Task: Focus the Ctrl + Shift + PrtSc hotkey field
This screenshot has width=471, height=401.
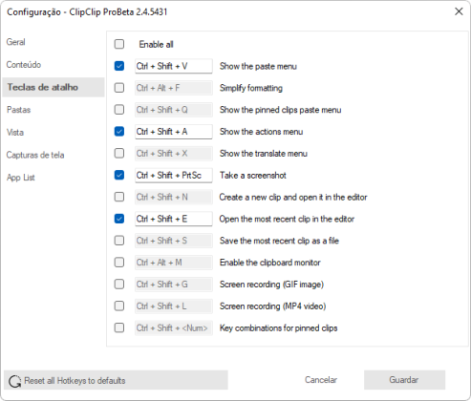Action: tap(174, 176)
